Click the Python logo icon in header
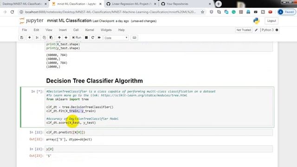Screen dimensions: 297x167 (x=256, y=21)
